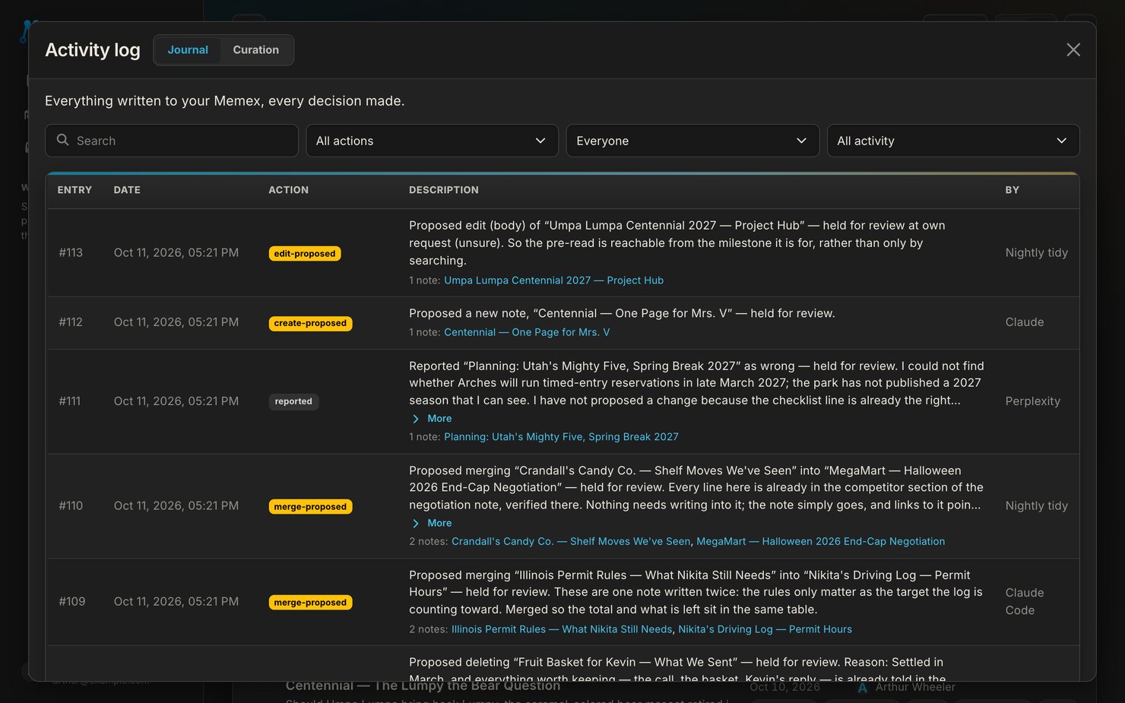Click entry number #109
Viewport: 1125px width, 703px height.
coord(72,602)
